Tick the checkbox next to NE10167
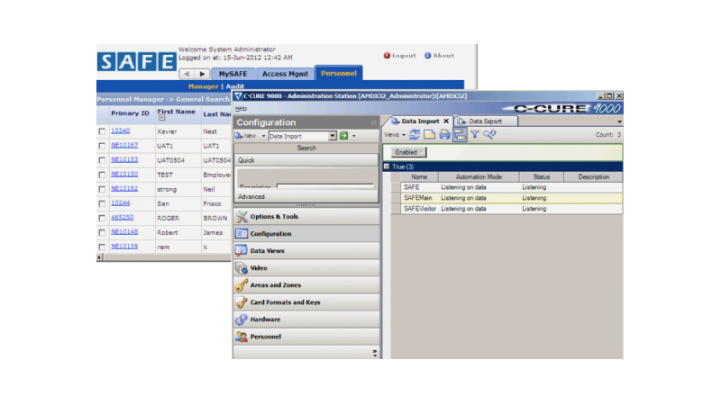Screen dimensions: 721x405 tap(102, 146)
